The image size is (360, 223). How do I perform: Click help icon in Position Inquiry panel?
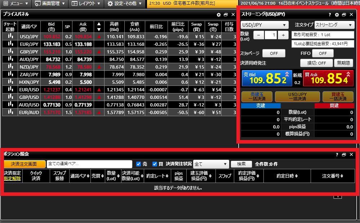click(337, 154)
